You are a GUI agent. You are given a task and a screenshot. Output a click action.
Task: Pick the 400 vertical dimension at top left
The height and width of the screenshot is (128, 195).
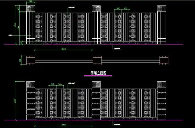tap(18, 8)
